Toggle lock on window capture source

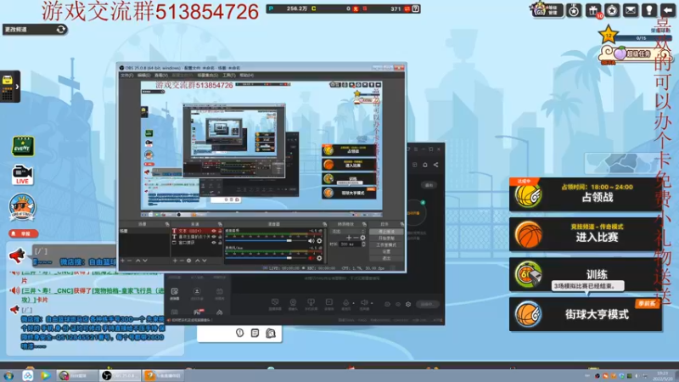(220, 243)
